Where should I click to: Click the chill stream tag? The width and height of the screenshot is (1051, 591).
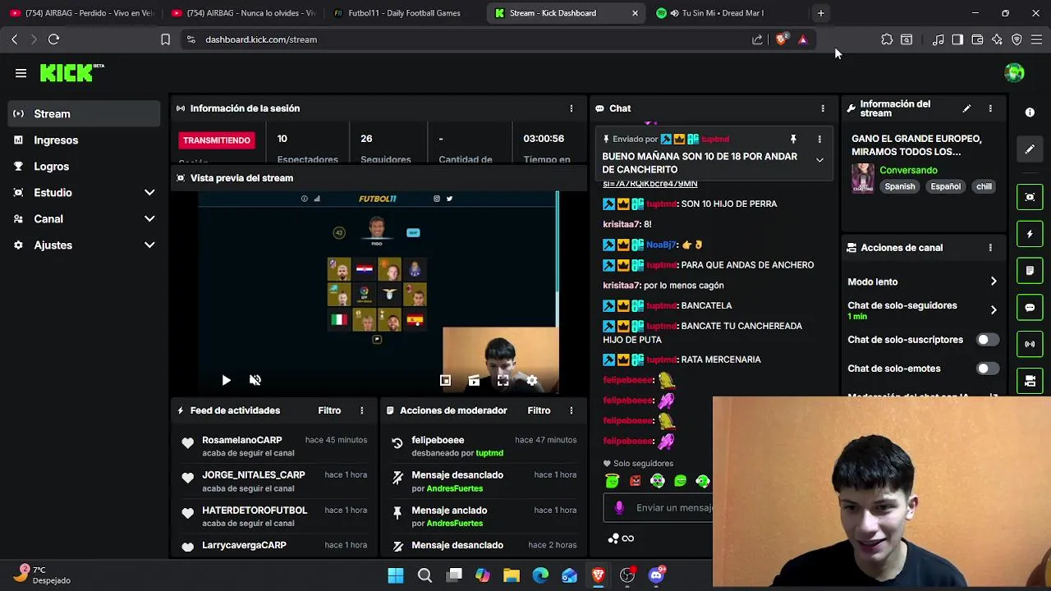click(984, 186)
